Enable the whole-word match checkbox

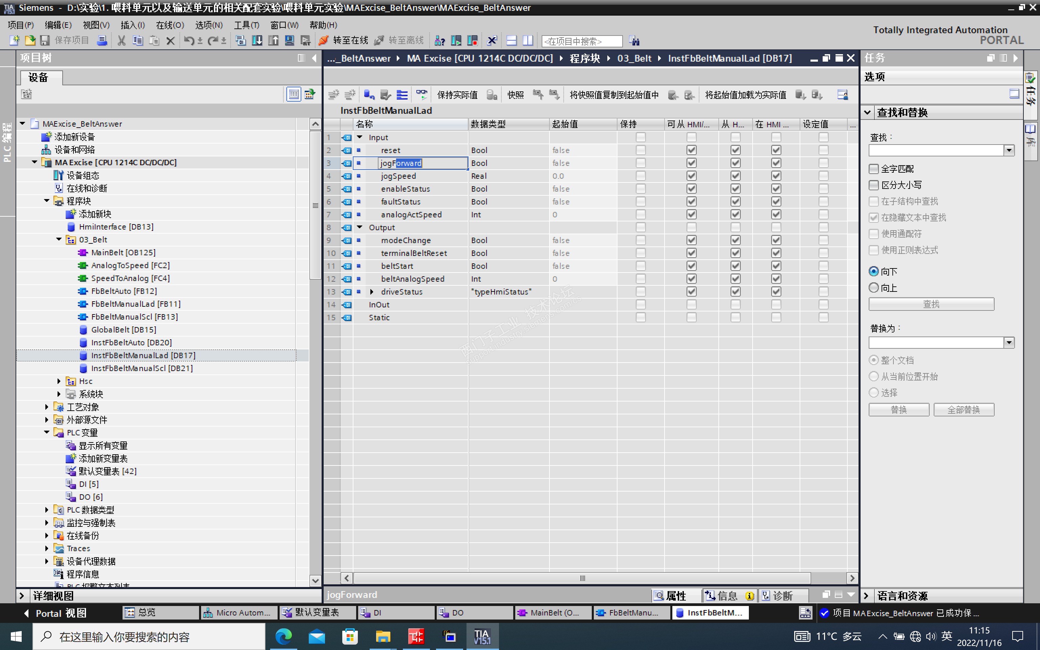pyautogui.click(x=873, y=169)
